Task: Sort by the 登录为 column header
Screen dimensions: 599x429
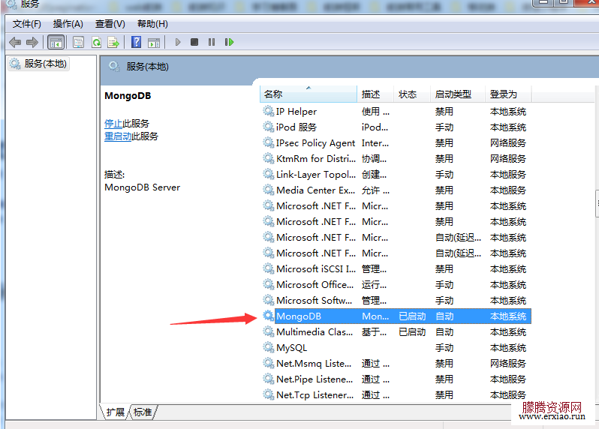Action: point(508,94)
